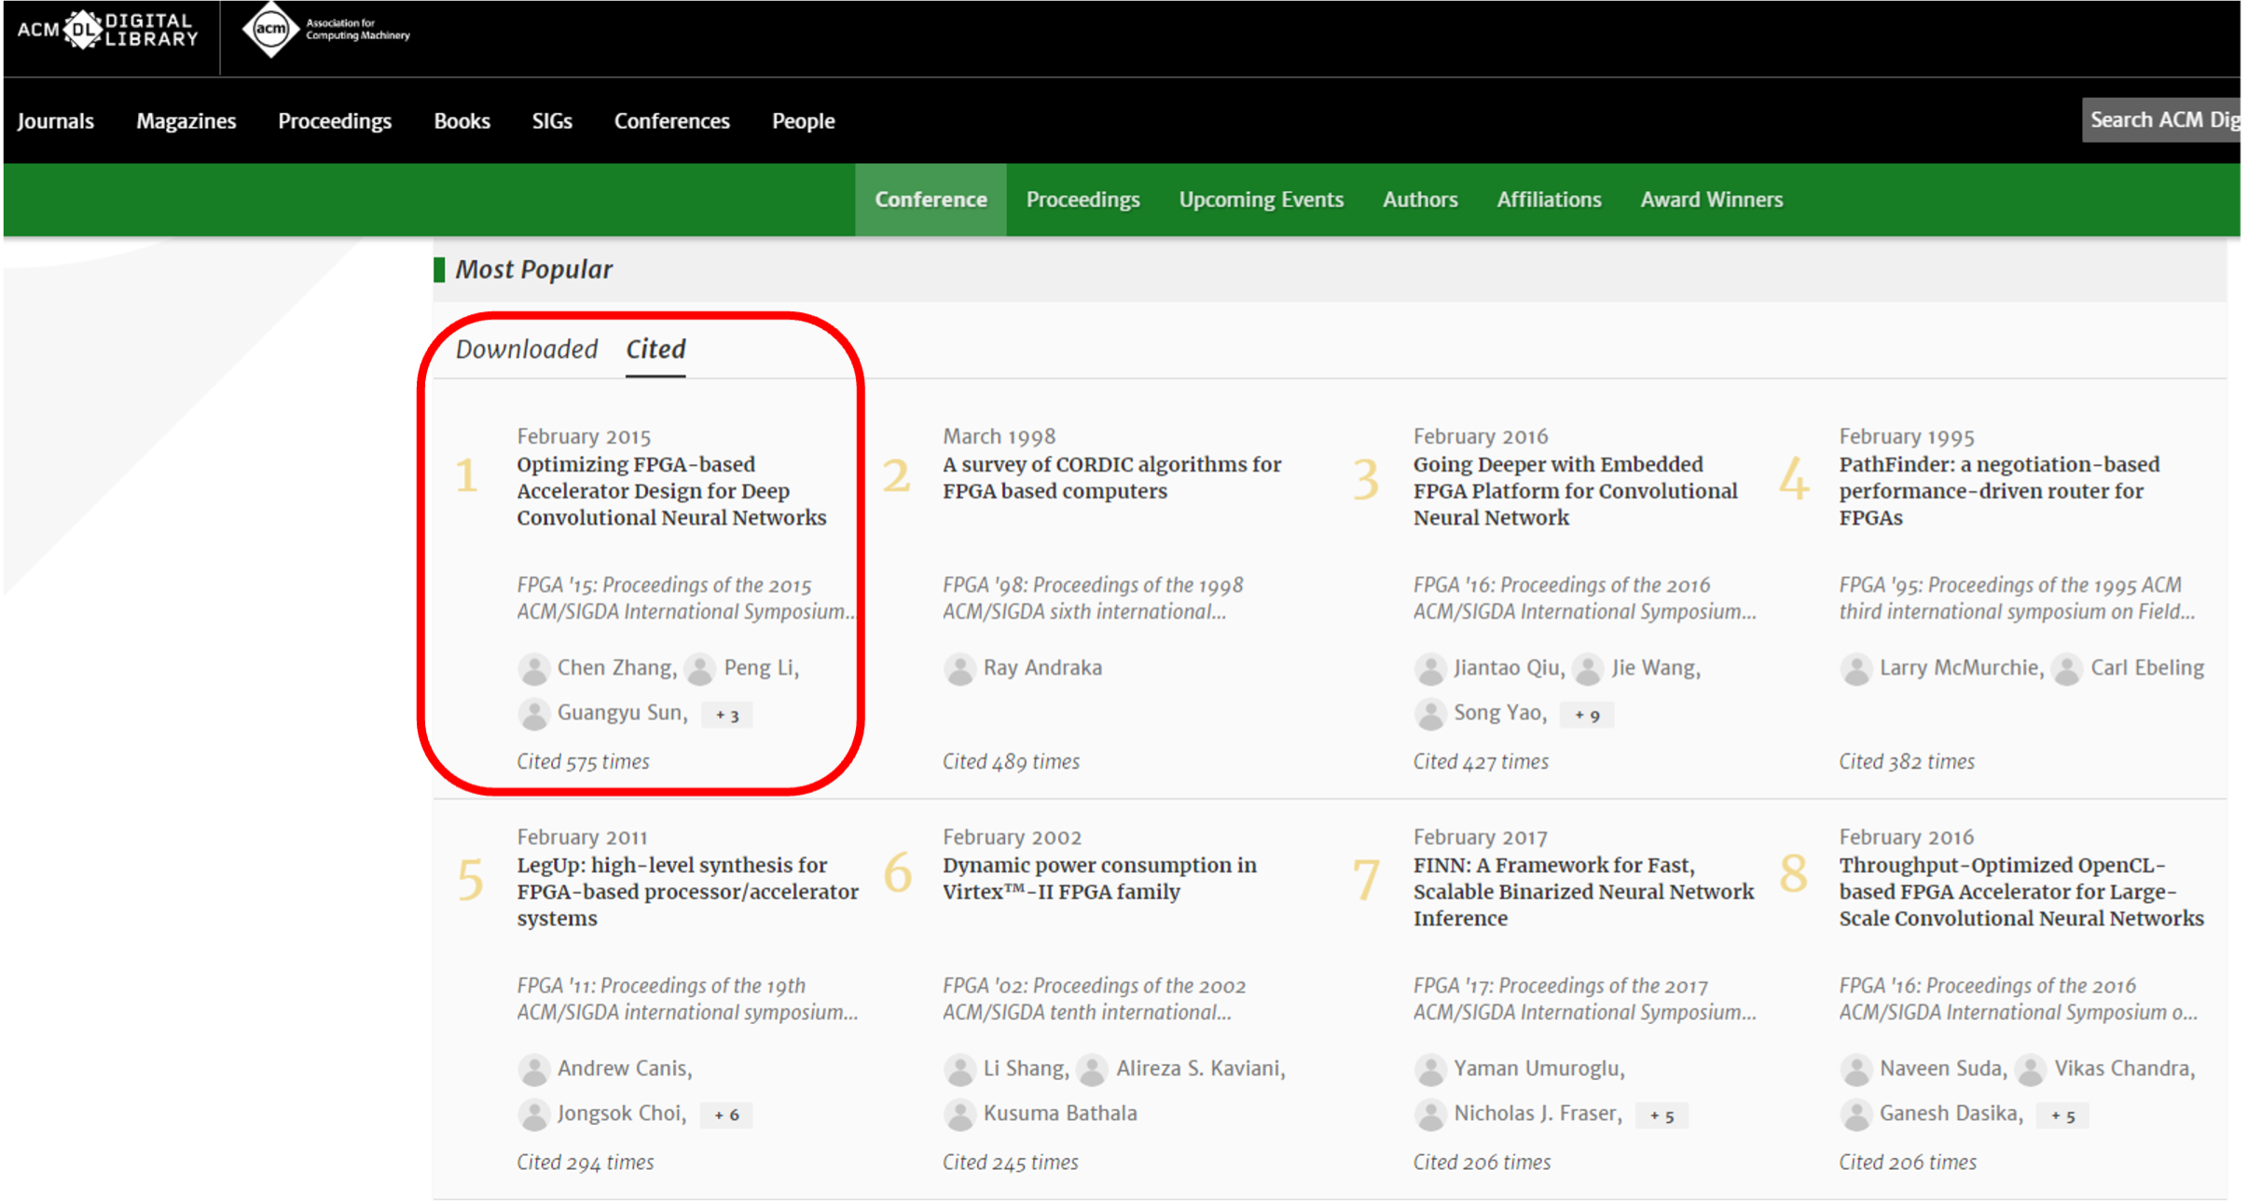The image size is (2247, 1204).
Task: Click Jie Wang's author avatar icon
Action: pos(1588,668)
